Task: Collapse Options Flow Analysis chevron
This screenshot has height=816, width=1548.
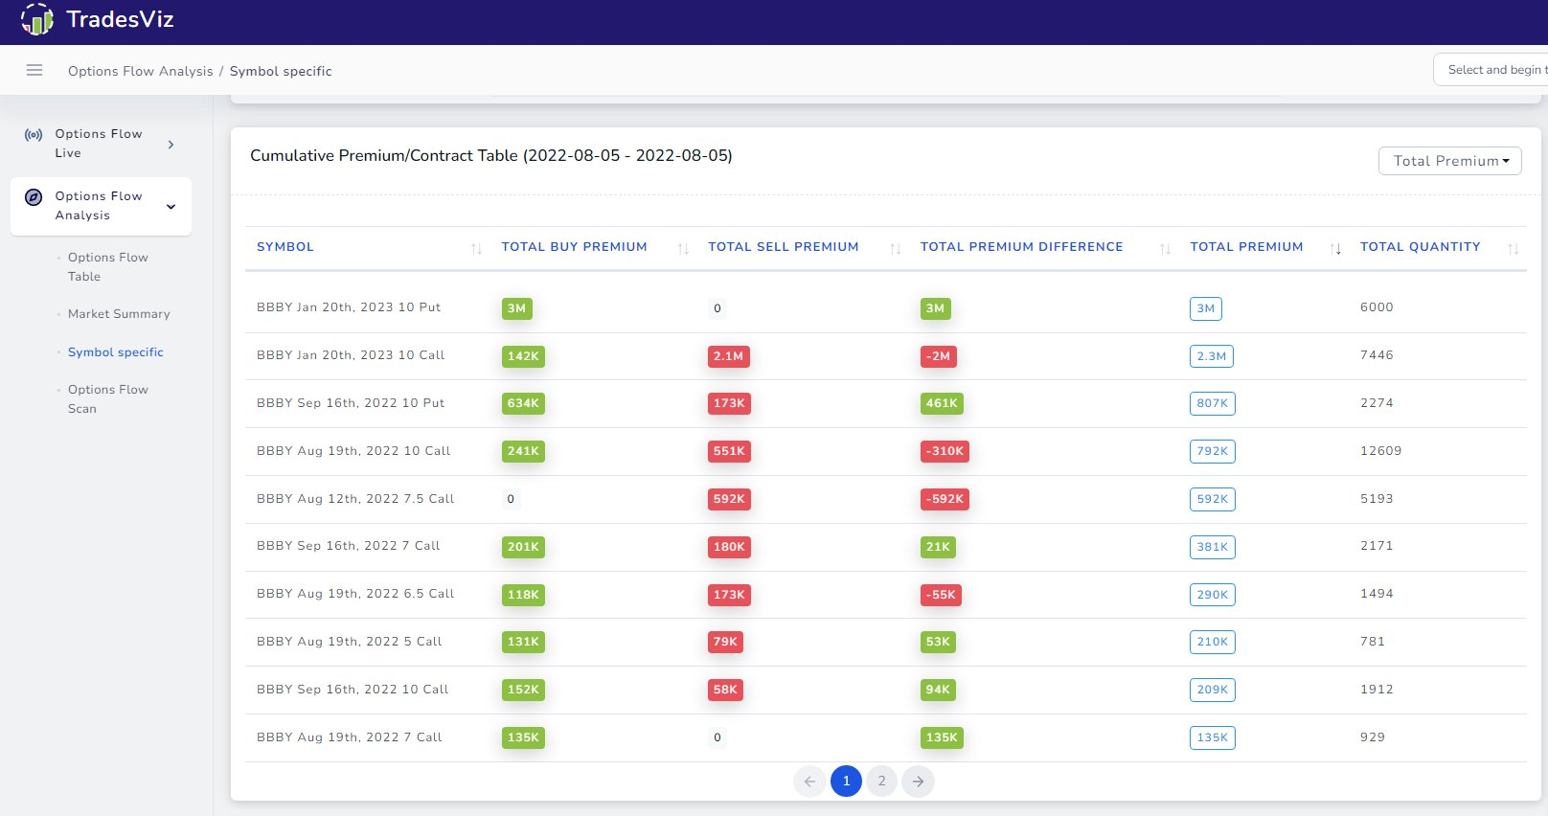Action: pyautogui.click(x=171, y=207)
